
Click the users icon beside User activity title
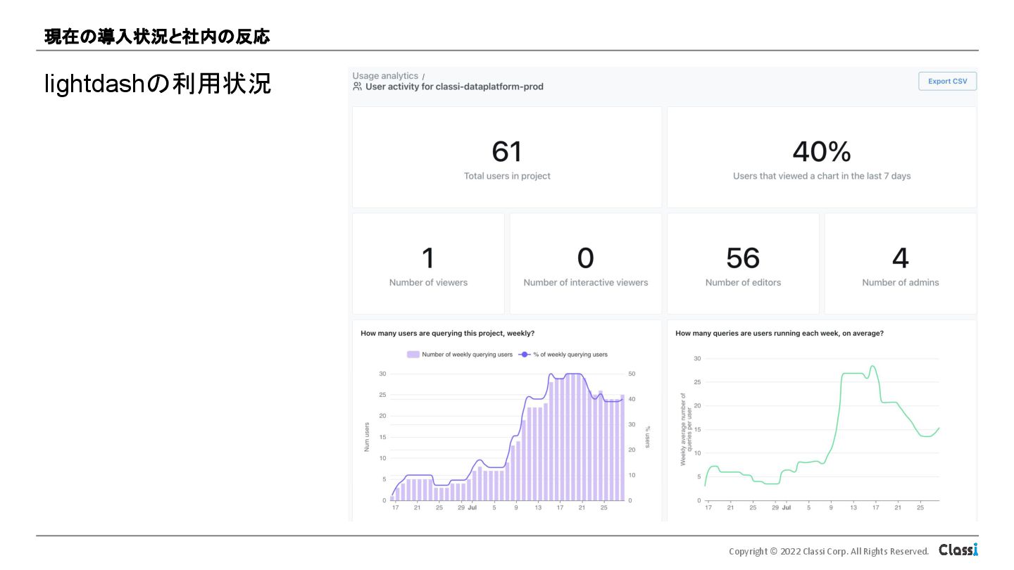[357, 87]
